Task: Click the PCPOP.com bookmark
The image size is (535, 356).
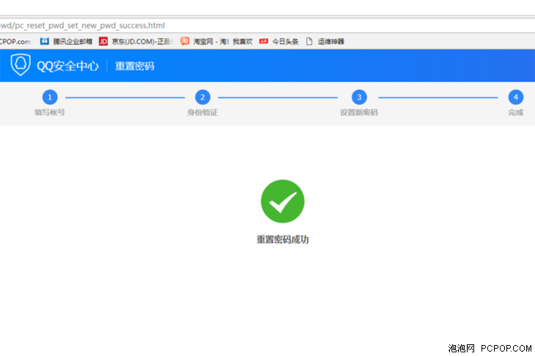Action: click(x=15, y=42)
